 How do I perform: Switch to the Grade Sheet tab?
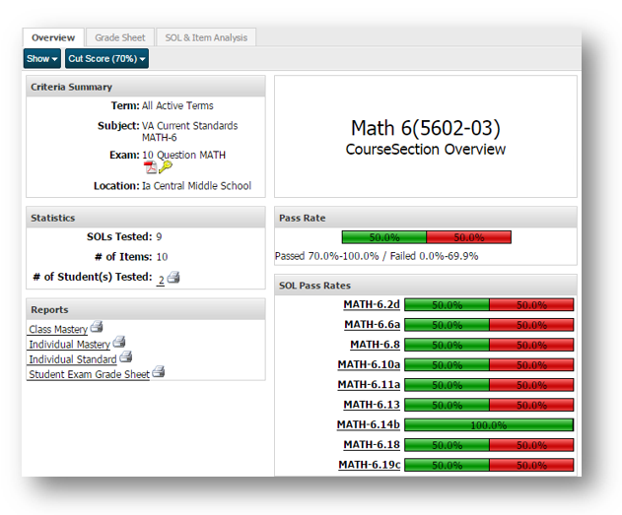120,37
